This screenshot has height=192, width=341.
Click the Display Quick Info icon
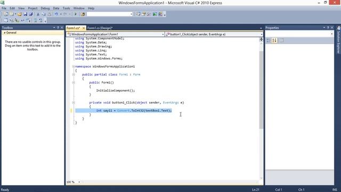(17, 20)
